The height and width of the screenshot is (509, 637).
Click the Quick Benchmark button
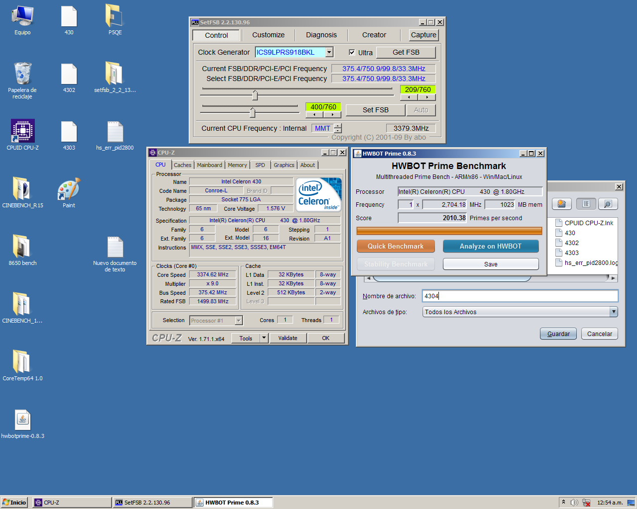click(x=396, y=246)
